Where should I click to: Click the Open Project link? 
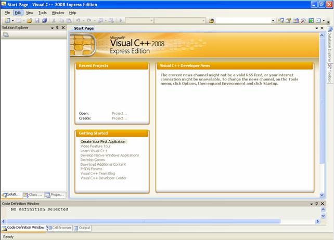coord(119,113)
